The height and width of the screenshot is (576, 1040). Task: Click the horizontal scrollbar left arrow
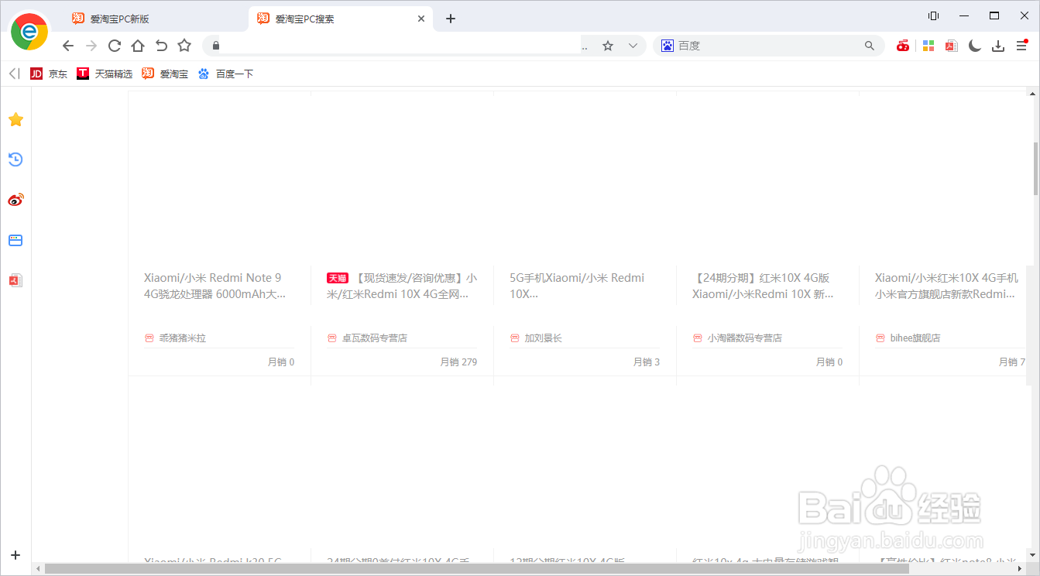[36, 569]
